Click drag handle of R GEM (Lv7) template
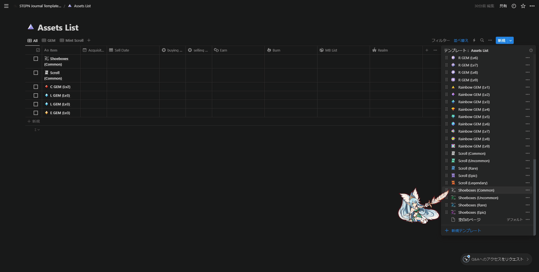The width and height of the screenshot is (539, 272). (446, 65)
